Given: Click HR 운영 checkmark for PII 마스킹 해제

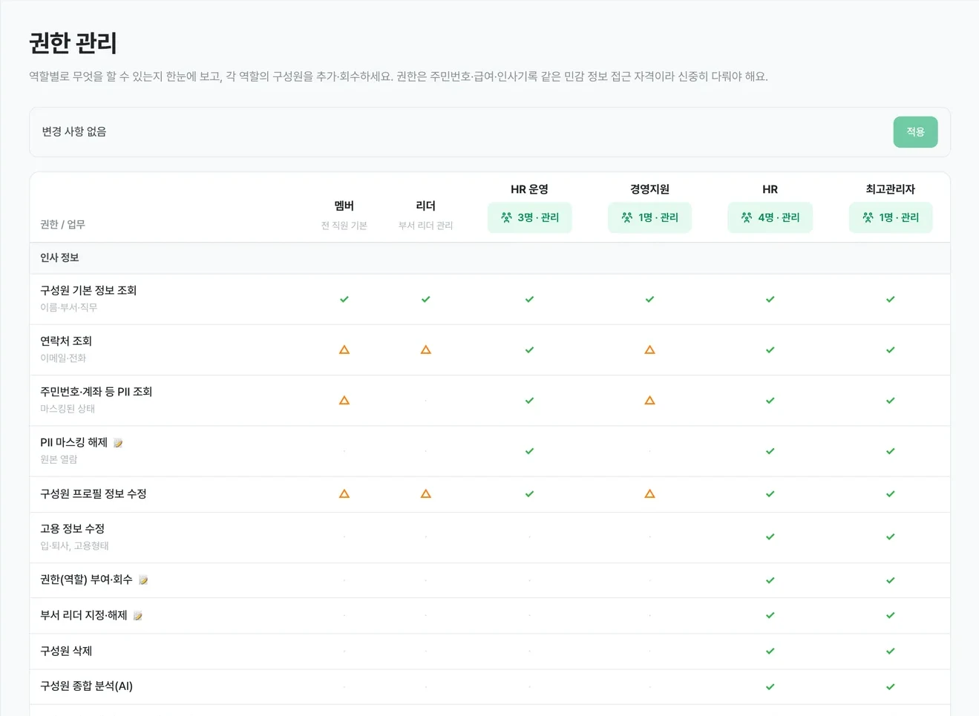Looking at the screenshot, I should tap(529, 451).
